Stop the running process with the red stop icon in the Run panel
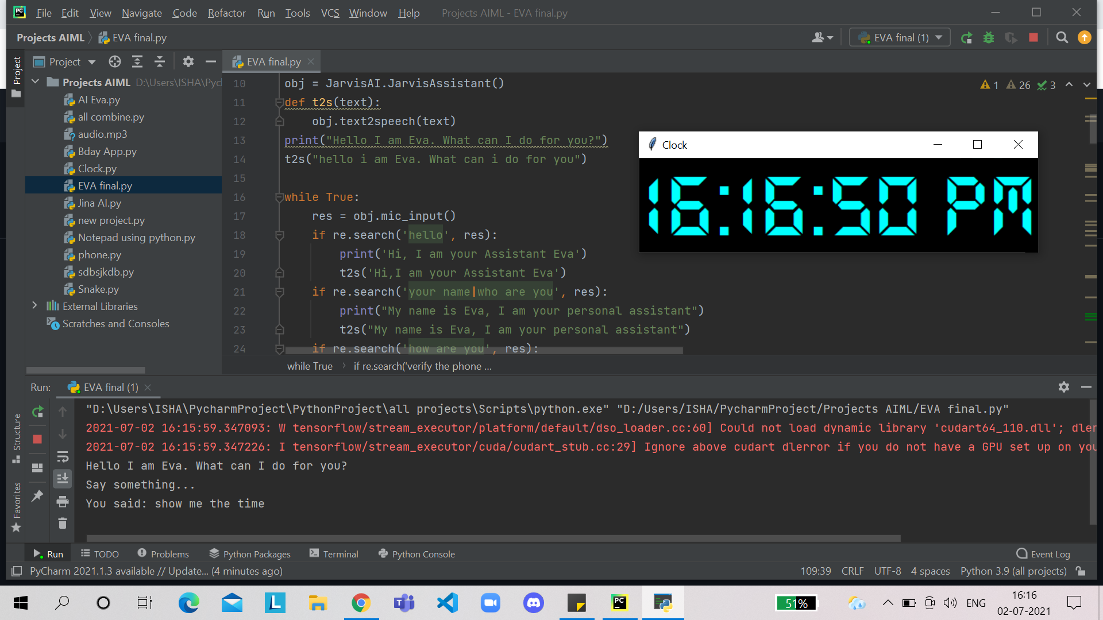Viewport: 1103px width, 620px height. [38, 439]
